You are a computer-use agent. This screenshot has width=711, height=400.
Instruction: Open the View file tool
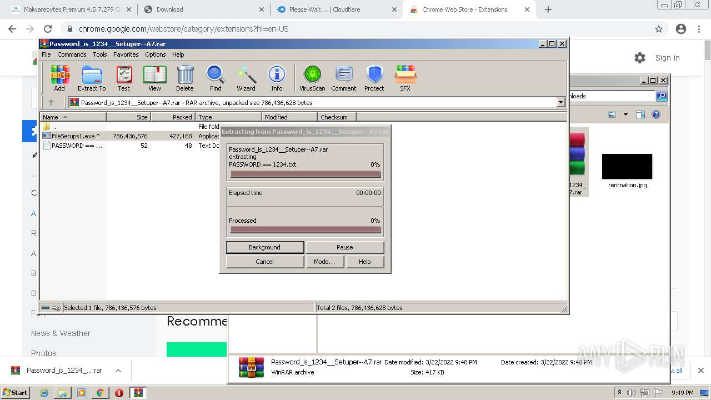154,78
